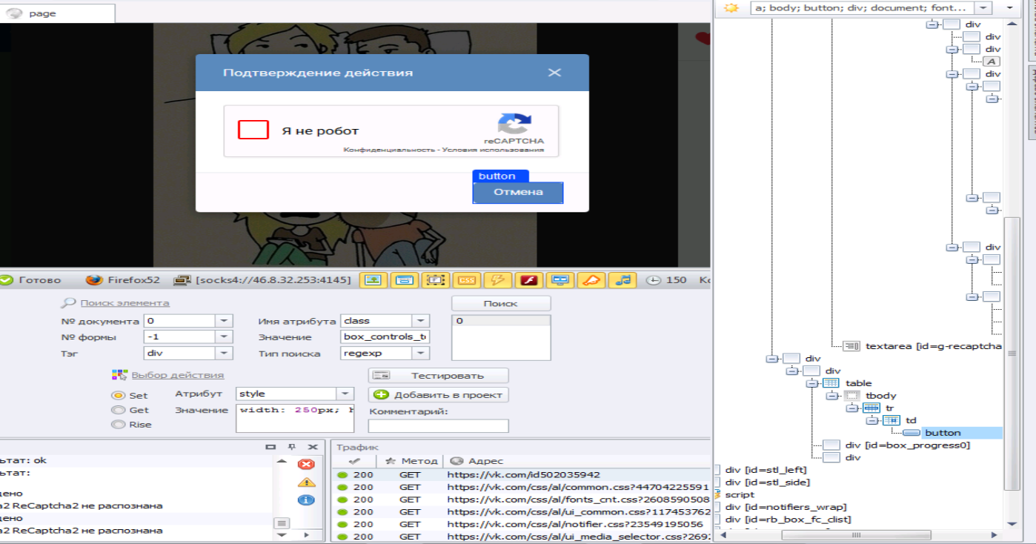Toggle the lightning bolt scripts button
This screenshot has height=544, width=1036.
497,280
